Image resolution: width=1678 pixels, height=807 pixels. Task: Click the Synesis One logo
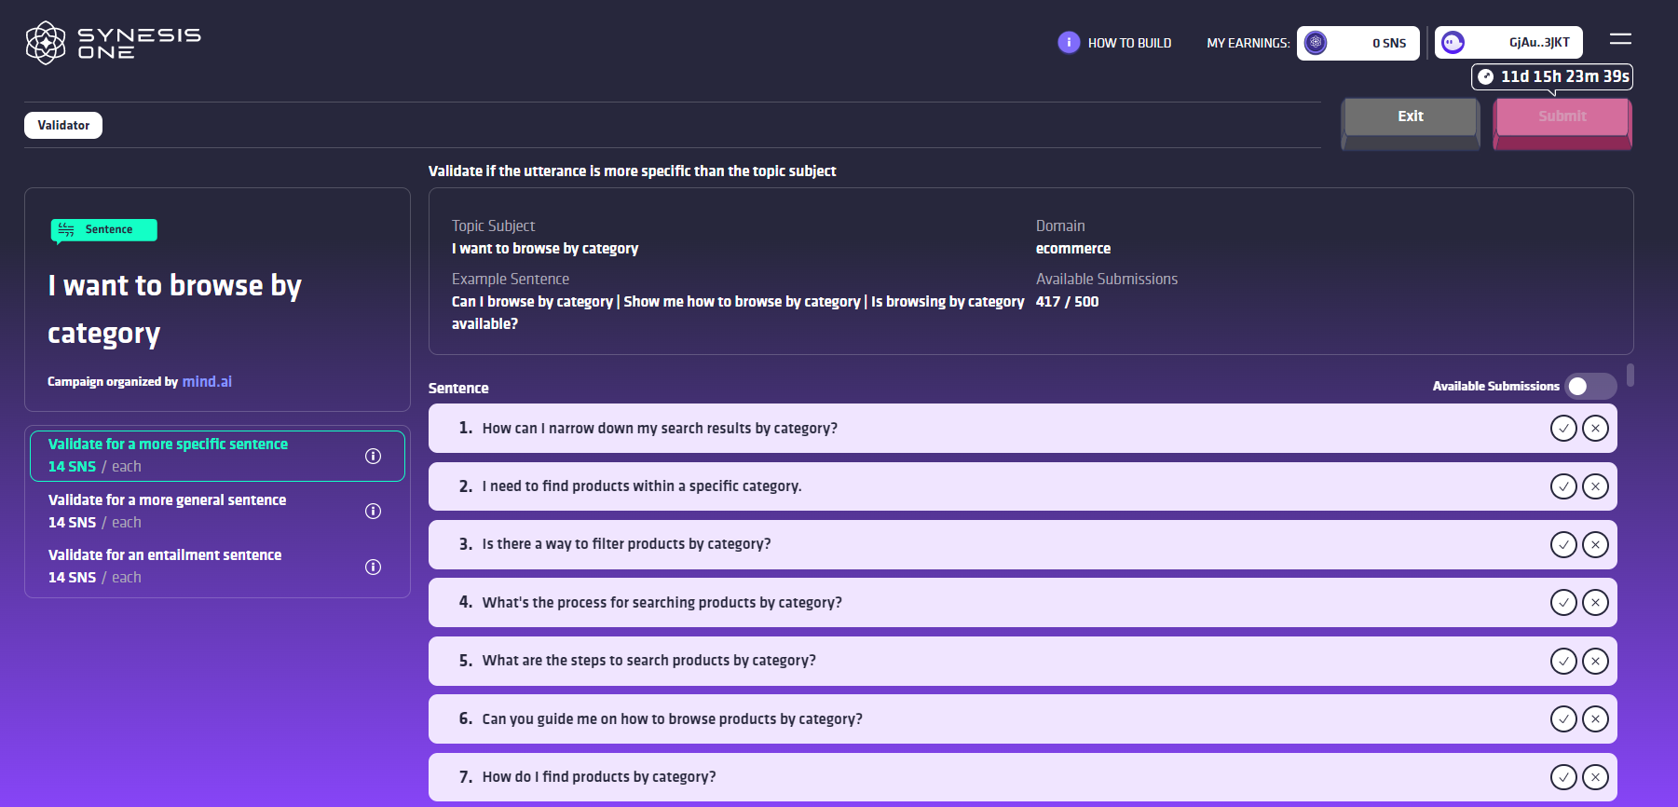113,43
